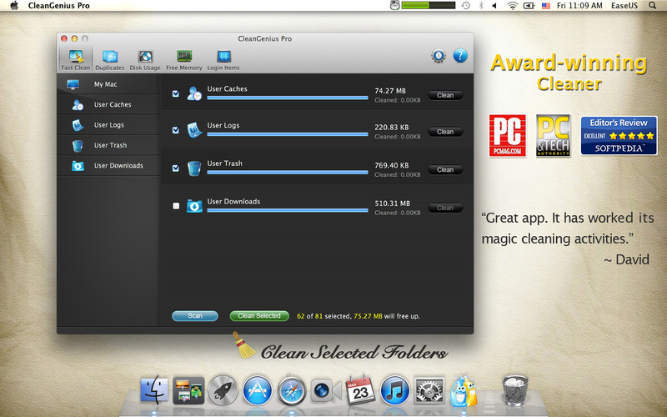Screen dimensions: 667x417
Task: Select User Caches in the sidebar
Action: point(108,105)
